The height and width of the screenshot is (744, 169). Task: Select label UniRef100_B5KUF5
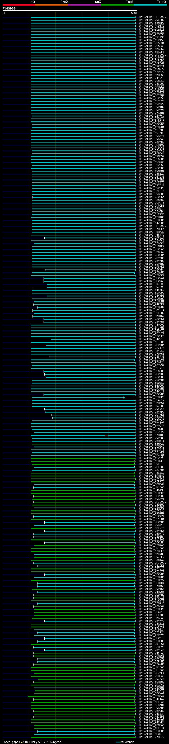tap(152, 52)
